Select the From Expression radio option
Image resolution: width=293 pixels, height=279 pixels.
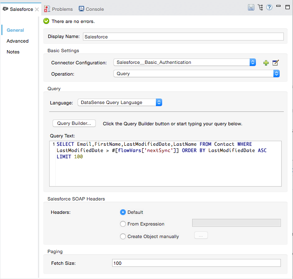123,224
